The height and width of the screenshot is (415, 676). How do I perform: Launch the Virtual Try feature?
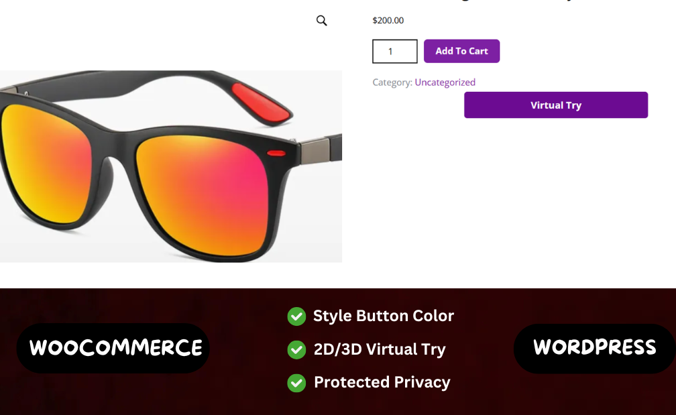click(555, 105)
